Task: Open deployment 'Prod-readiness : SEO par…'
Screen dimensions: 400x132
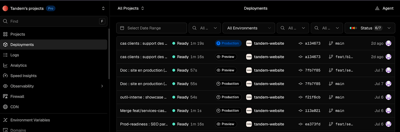Action: pos(144,124)
